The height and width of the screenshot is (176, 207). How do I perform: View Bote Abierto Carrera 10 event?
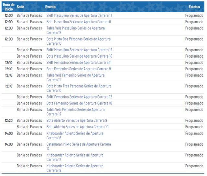click(x=77, y=127)
